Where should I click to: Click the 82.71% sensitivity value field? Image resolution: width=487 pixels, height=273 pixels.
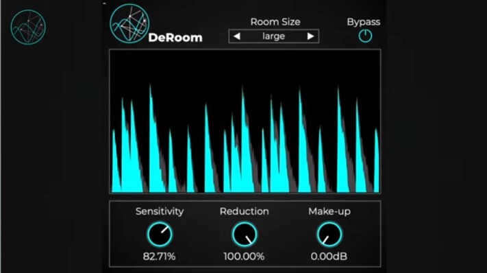[x=160, y=257]
